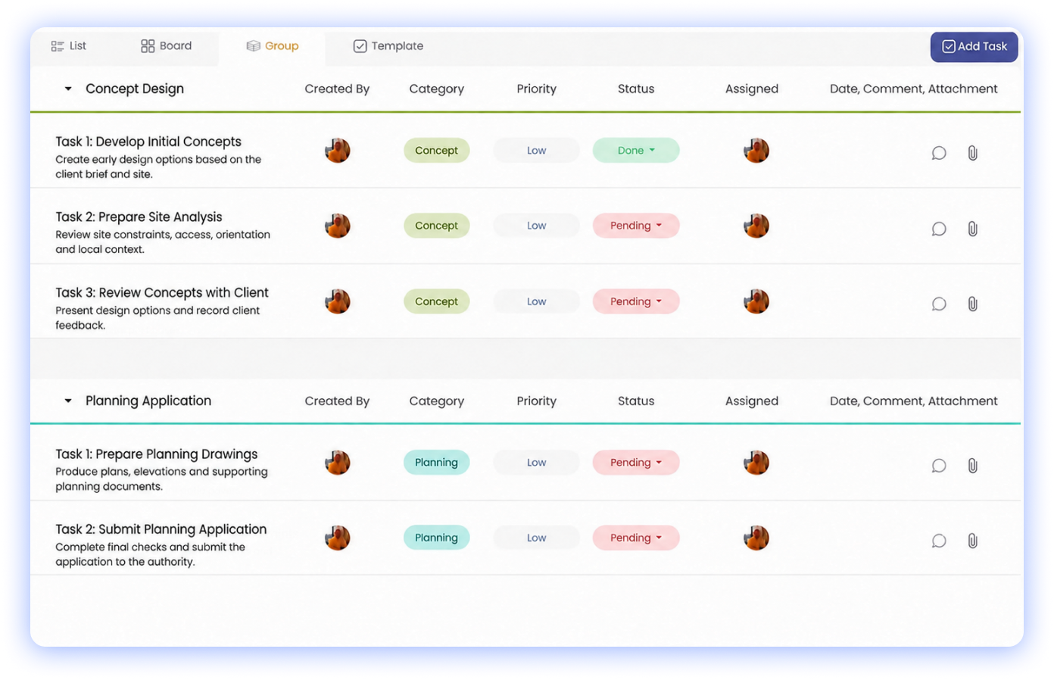Screen dimensions: 1054x680
Task: Click Assigned avatar for Submit Planning Application
Action: coord(756,538)
